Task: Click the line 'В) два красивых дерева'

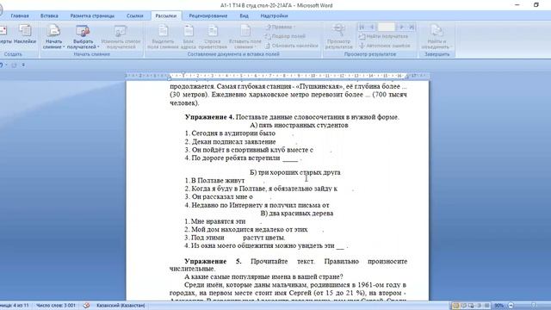Action: coord(297,213)
